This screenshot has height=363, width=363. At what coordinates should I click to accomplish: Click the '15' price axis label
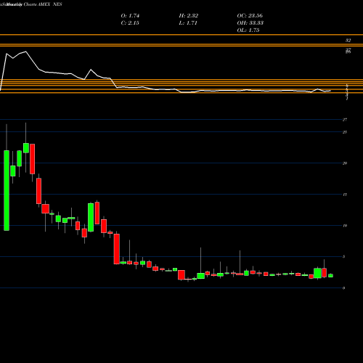tap(345, 195)
